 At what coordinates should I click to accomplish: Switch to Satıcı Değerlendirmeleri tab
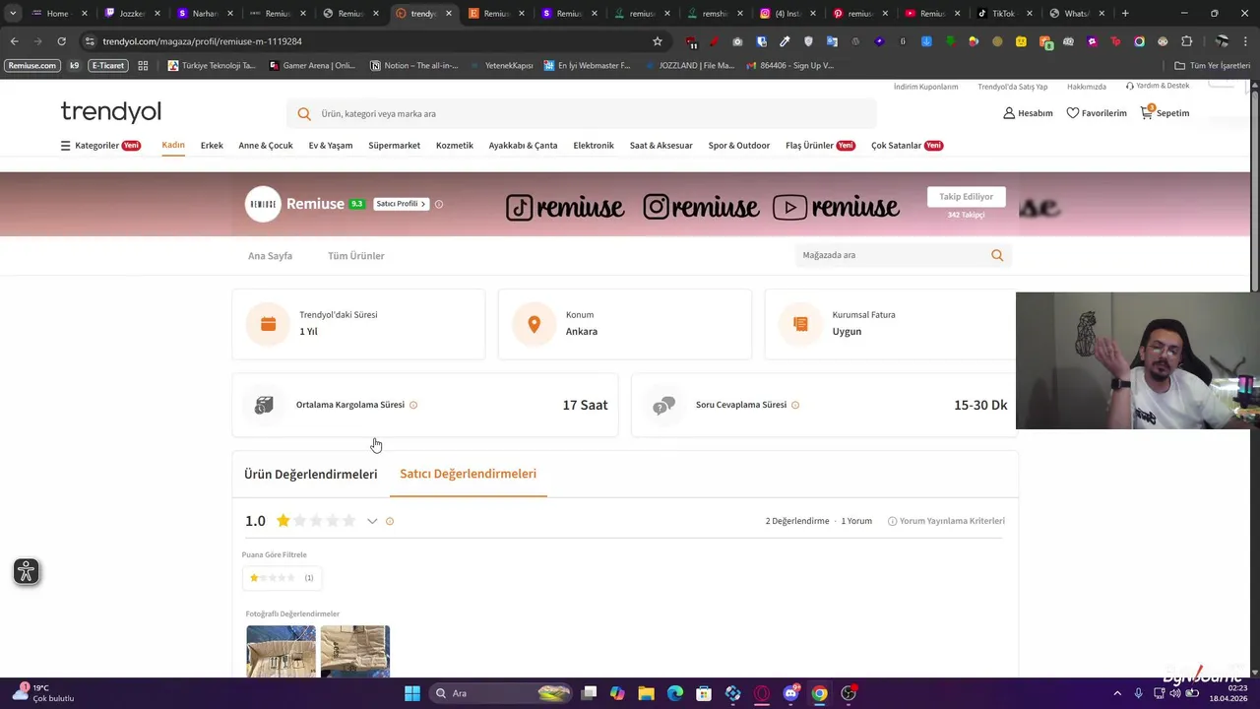click(x=468, y=474)
